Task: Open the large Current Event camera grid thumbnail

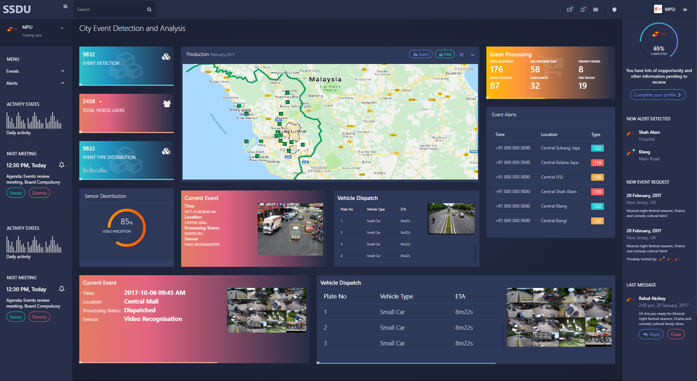Action: pos(267,310)
